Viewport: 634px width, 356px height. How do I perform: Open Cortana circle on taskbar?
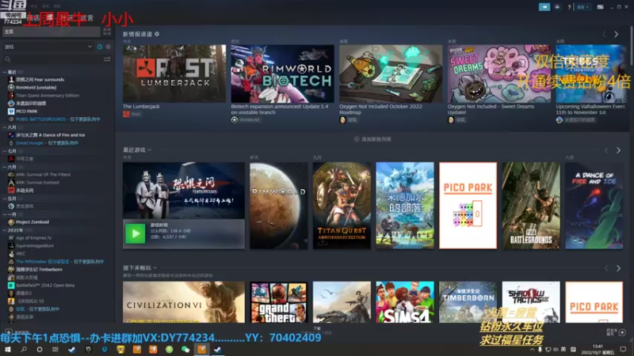40,349
